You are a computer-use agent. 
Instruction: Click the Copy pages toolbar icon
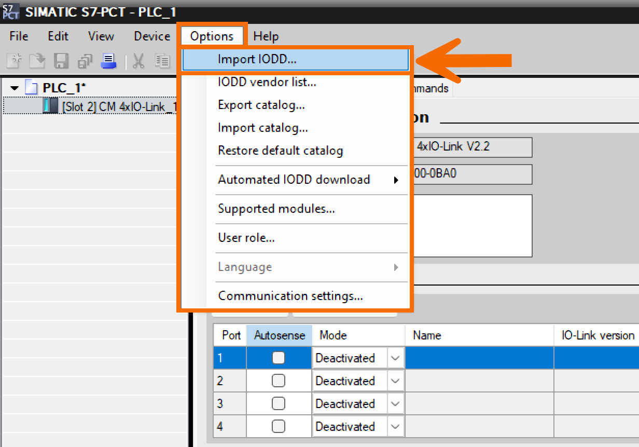tap(163, 61)
